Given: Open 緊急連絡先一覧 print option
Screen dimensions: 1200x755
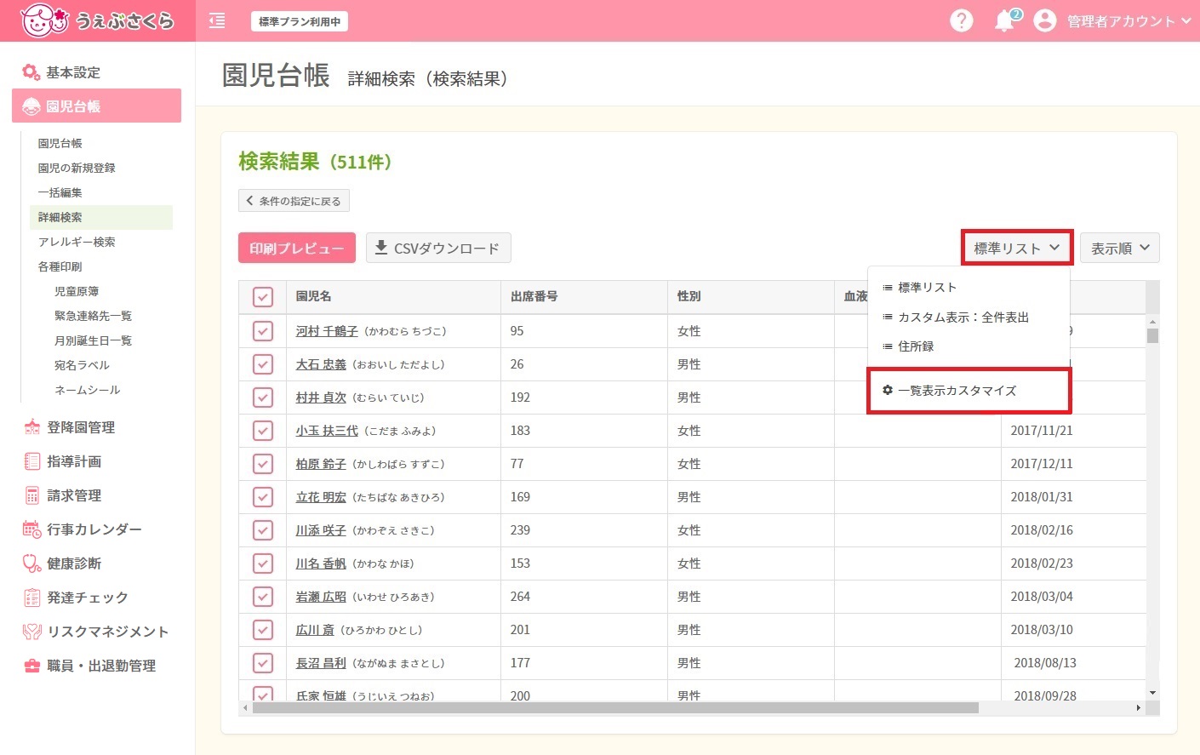Looking at the screenshot, I should click(93, 317).
